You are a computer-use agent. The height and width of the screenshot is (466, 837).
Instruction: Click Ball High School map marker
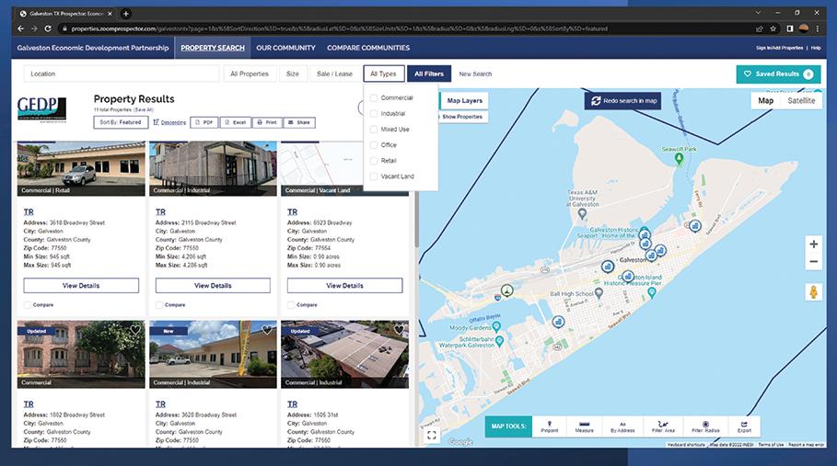click(599, 293)
